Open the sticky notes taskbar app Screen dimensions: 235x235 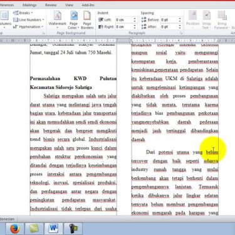(x=34, y=229)
